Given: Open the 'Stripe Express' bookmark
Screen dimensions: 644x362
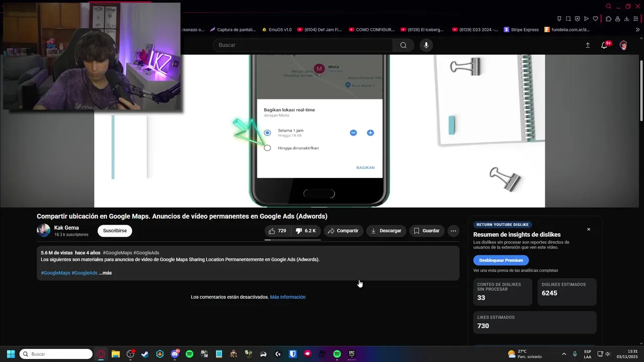Looking at the screenshot, I should click(521, 30).
